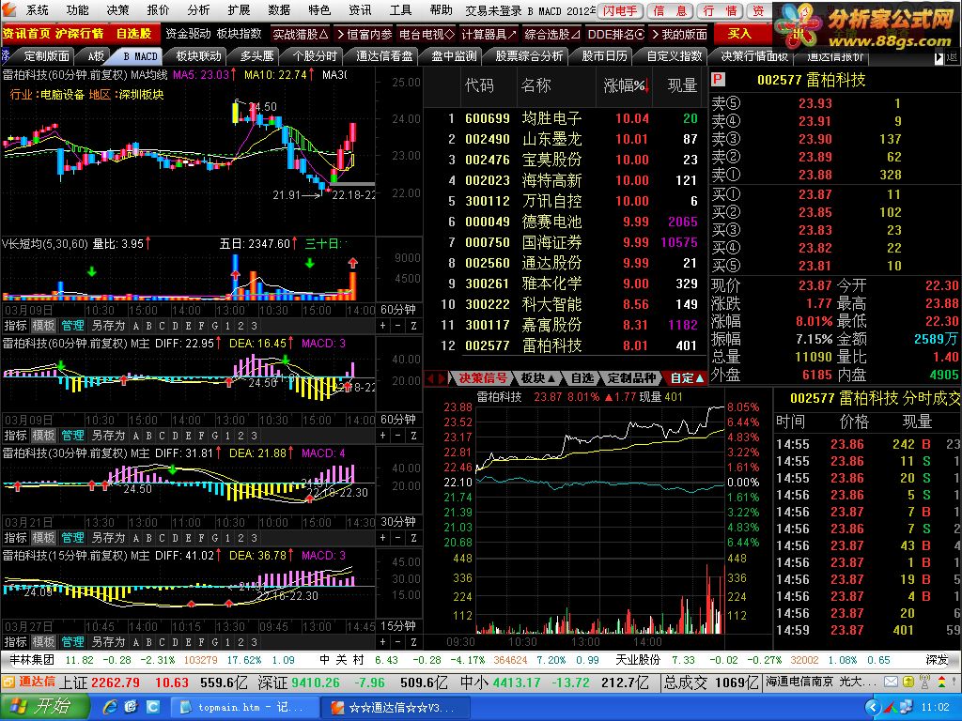Viewport: 962px width, 721px height.
Task: Click Z button on 30分钟 MACD panel toolbar
Action: (413, 538)
